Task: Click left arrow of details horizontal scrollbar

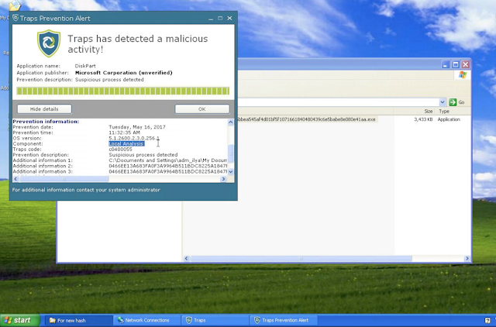Action: tap(15, 179)
